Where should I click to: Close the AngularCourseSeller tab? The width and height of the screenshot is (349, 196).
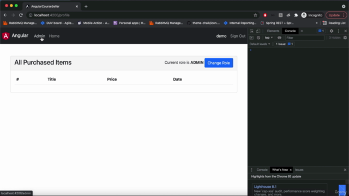point(77,7)
